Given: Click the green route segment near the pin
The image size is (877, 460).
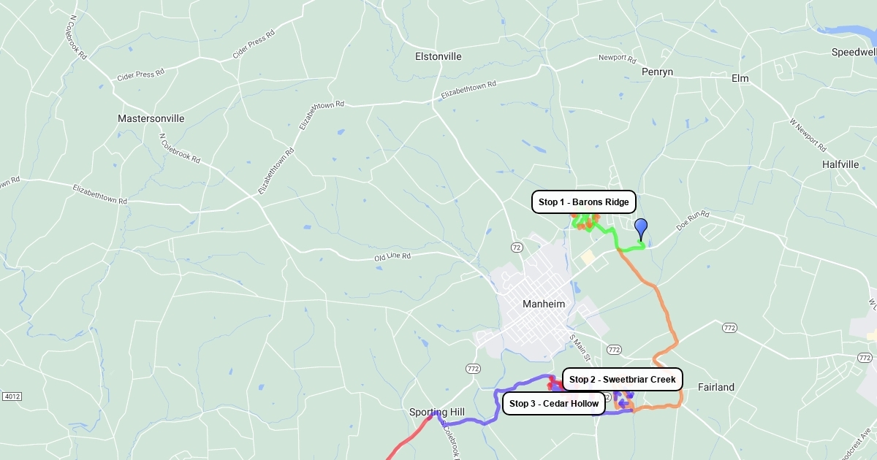Looking at the screenshot, I should point(618,239).
